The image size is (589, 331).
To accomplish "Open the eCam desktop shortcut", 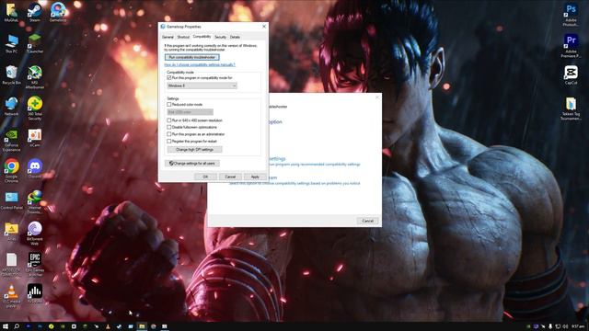I will (x=35, y=137).
